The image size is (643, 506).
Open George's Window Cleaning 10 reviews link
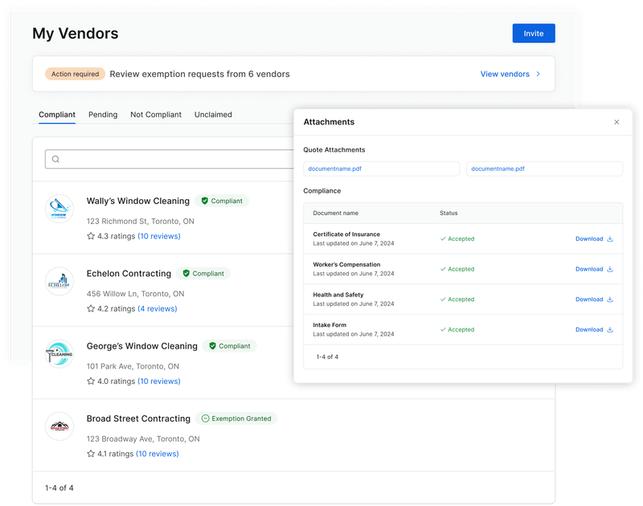pos(158,381)
